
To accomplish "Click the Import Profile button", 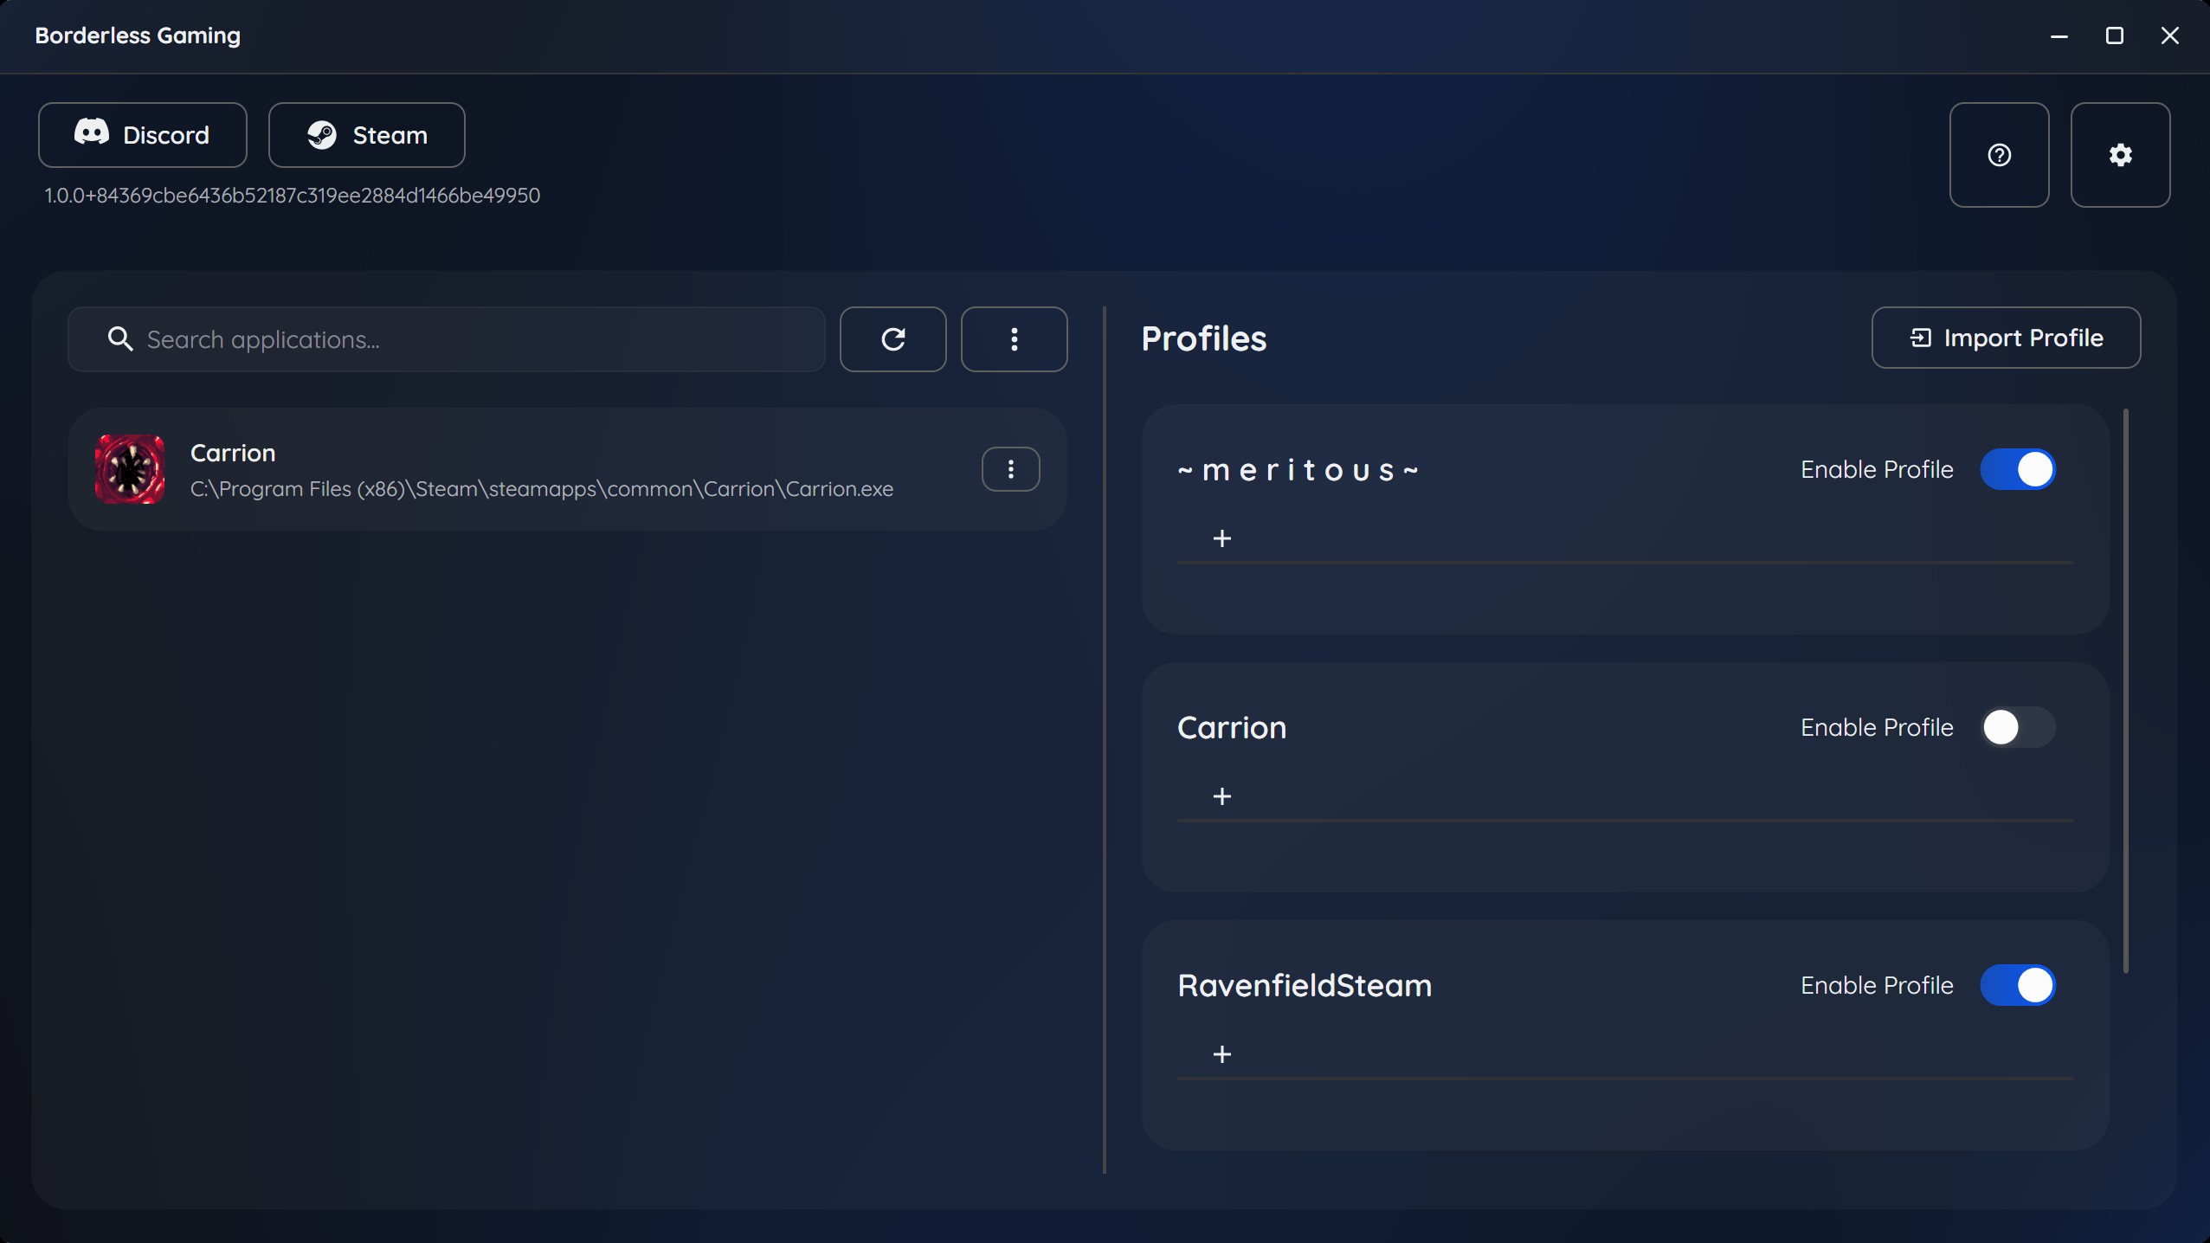I will (x=2006, y=338).
